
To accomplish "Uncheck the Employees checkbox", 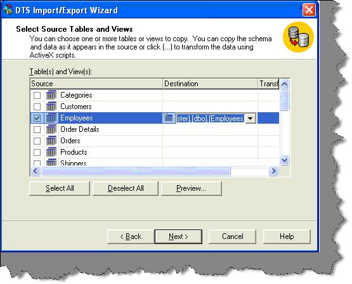I will pyautogui.click(x=37, y=118).
